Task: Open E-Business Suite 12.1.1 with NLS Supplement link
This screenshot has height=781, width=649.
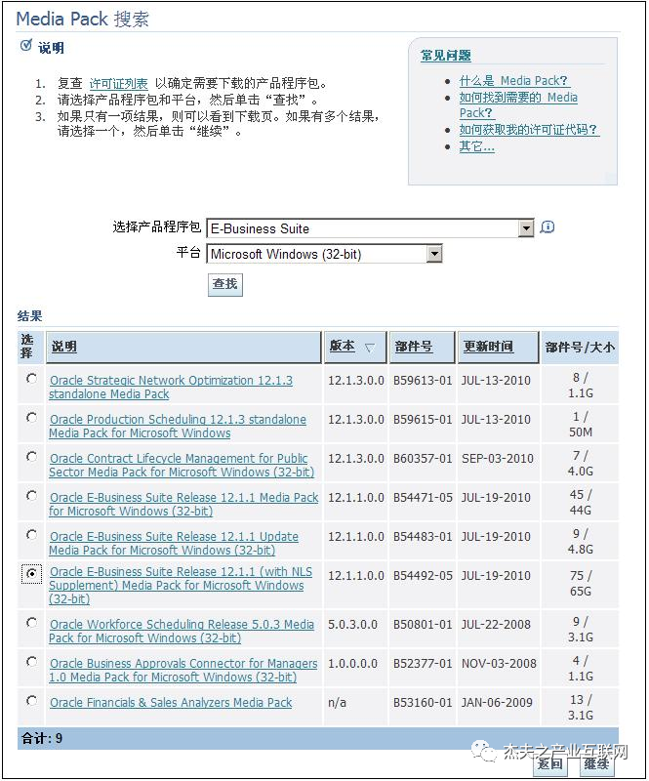Action: click(x=181, y=585)
